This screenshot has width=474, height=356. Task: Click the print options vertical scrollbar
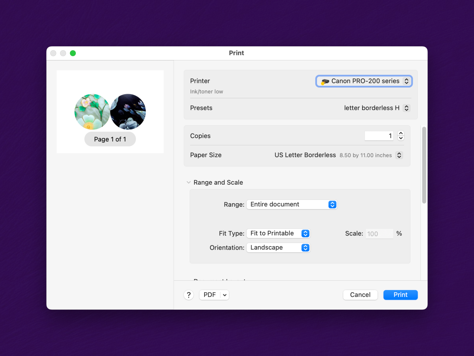[424, 165]
